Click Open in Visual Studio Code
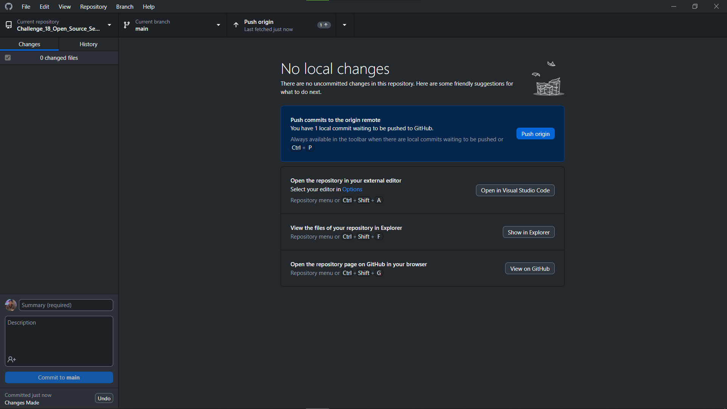Image resolution: width=727 pixels, height=409 pixels. pos(515,190)
